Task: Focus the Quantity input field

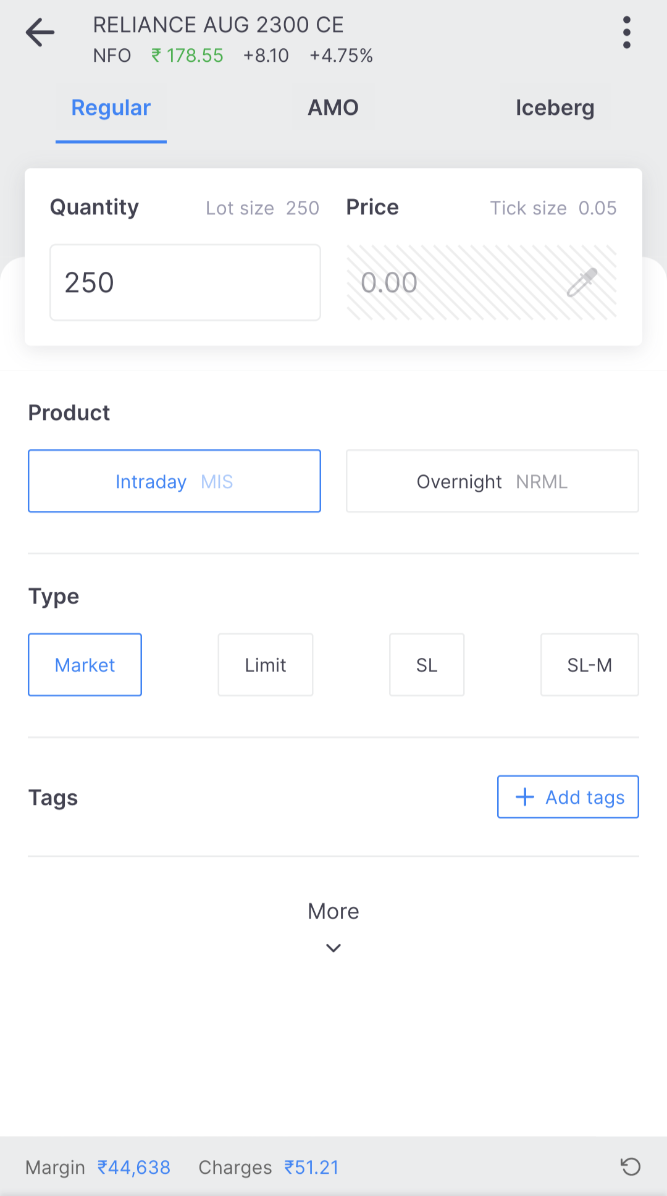Action: (x=185, y=282)
